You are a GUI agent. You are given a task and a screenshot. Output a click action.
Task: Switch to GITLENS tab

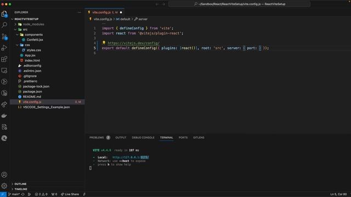pyautogui.click(x=199, y=137)
